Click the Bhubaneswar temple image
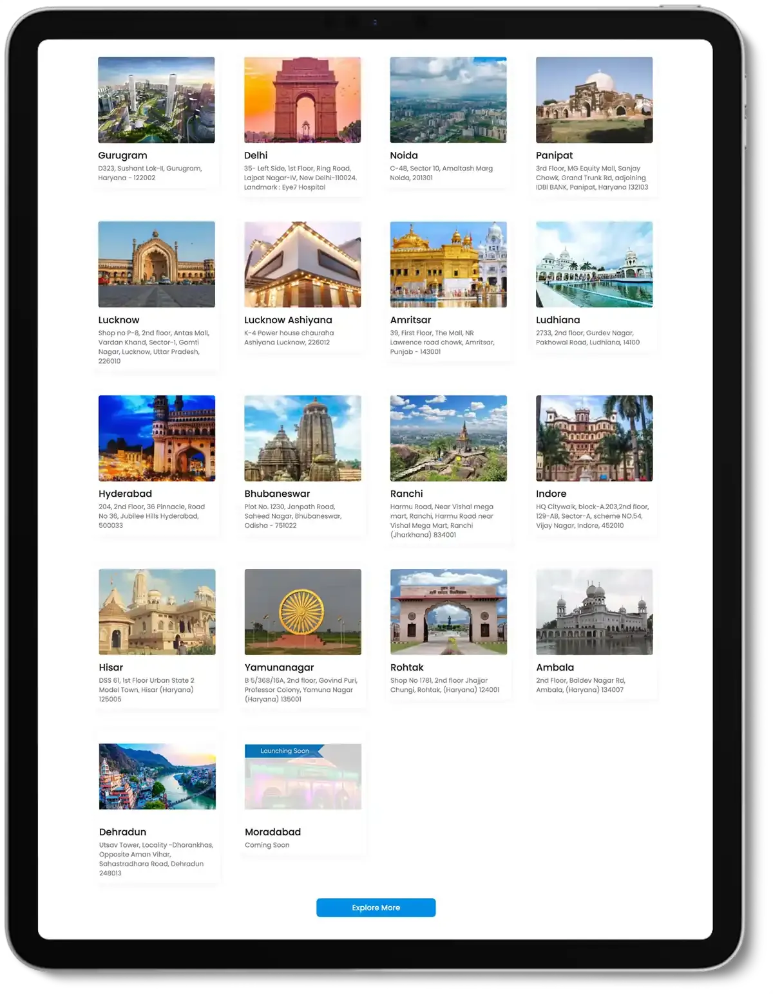The width and height of the screenshot is (773, 995). [x=302, y=438]
